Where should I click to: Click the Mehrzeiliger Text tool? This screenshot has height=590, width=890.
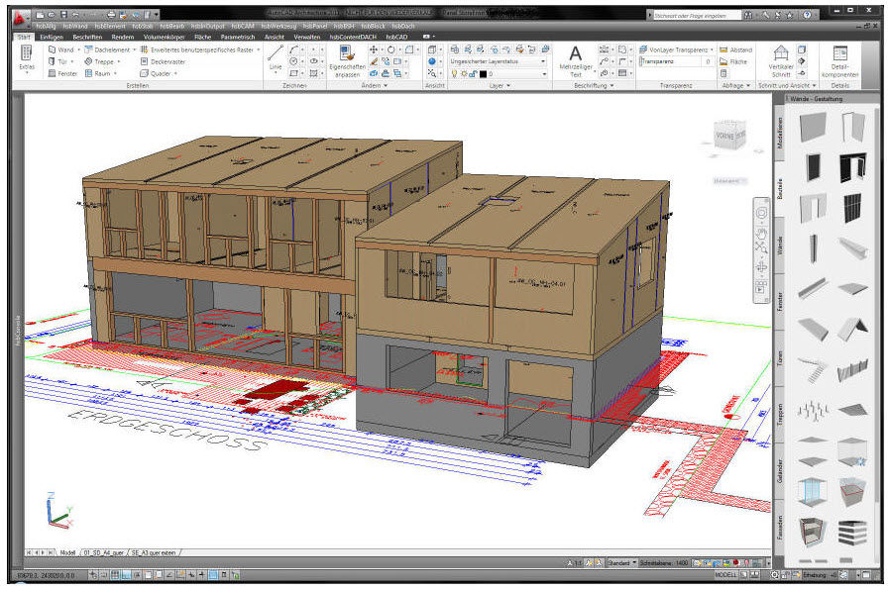tap(576, 56)
